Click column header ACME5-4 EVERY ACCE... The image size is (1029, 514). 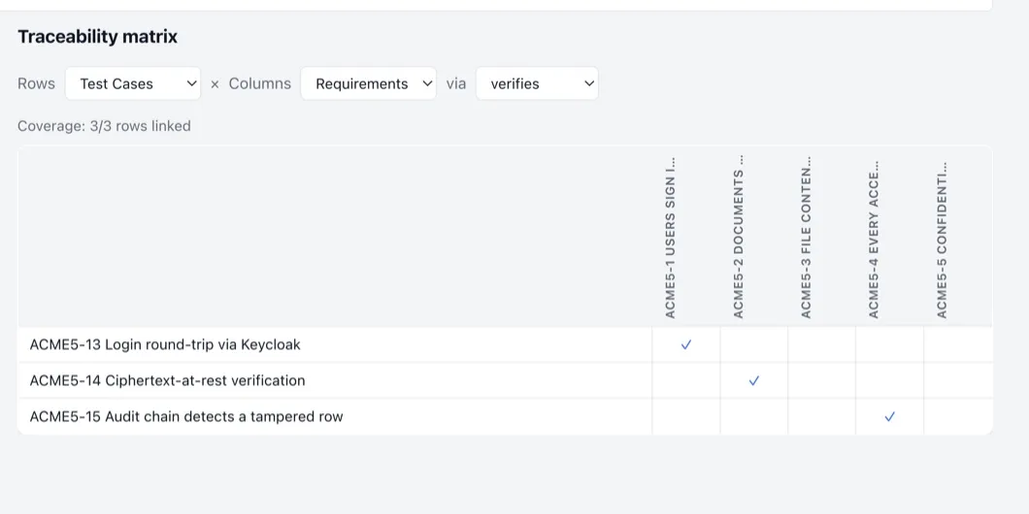tap(874, 238)
